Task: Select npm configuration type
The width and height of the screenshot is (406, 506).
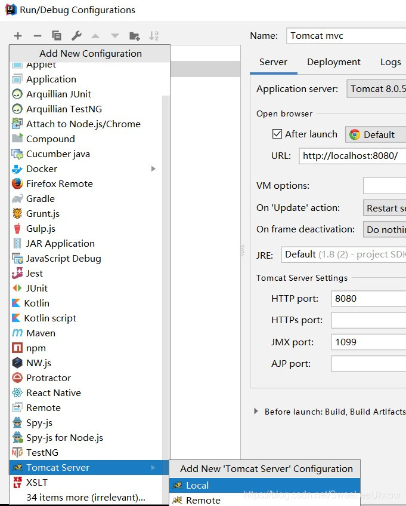Action: click(86, 348)
